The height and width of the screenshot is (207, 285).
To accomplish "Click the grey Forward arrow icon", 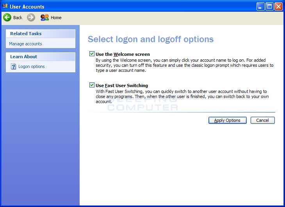I will [x=31, y=18].
